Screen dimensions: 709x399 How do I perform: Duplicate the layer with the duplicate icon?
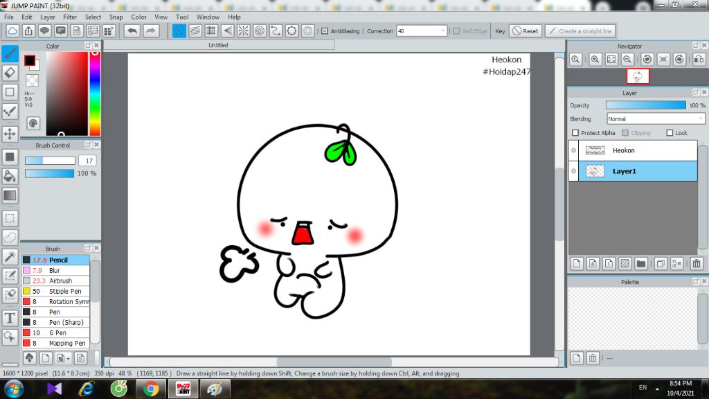(x=661, y=263)
